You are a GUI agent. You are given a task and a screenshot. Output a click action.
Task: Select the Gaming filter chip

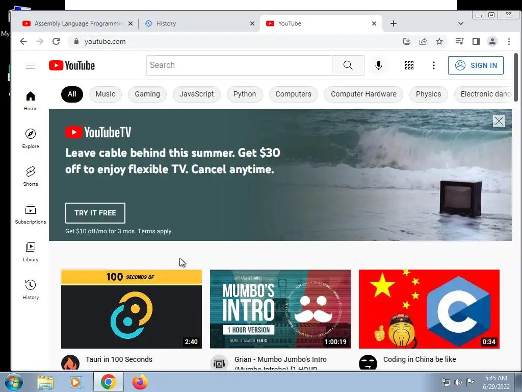point(147,94)
